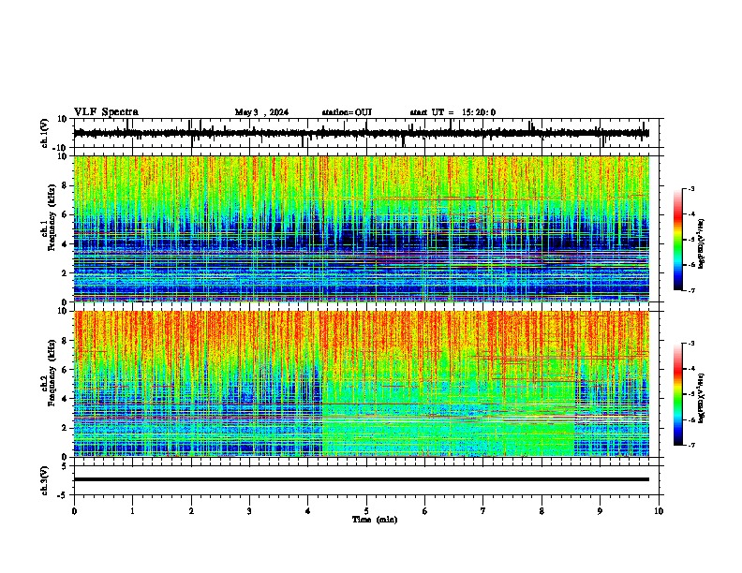Click the 'ch.1(V)' waveform axis label
Image resolution: width=742 pixels, height=573 pixels.
click(x=45, y=133)
